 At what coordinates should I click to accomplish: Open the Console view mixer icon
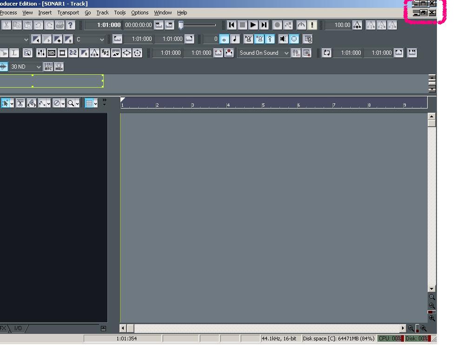(x=41, y=53)
